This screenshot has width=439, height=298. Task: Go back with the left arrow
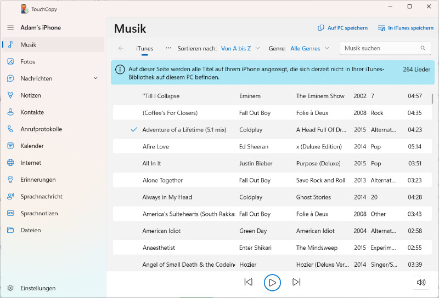tap(121, 48)
